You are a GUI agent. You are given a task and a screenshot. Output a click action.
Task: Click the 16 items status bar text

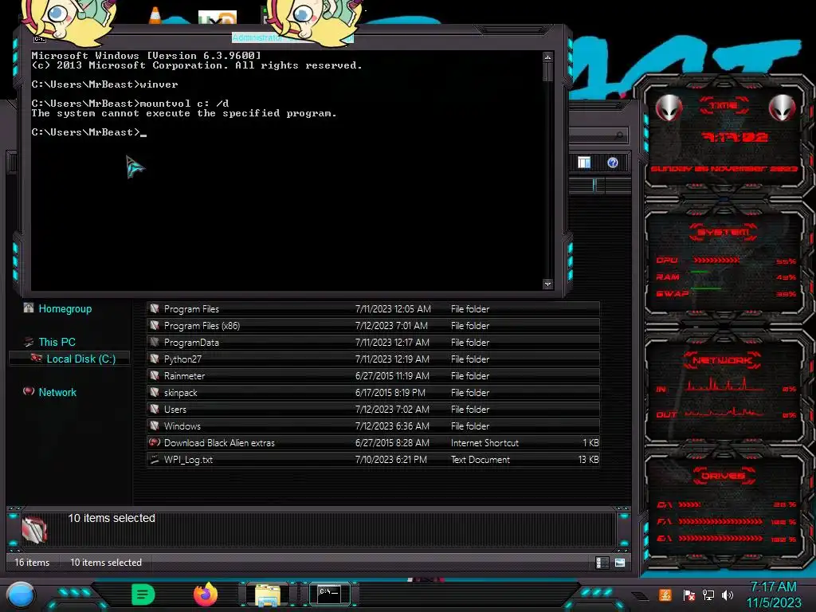tap(32, 563)
